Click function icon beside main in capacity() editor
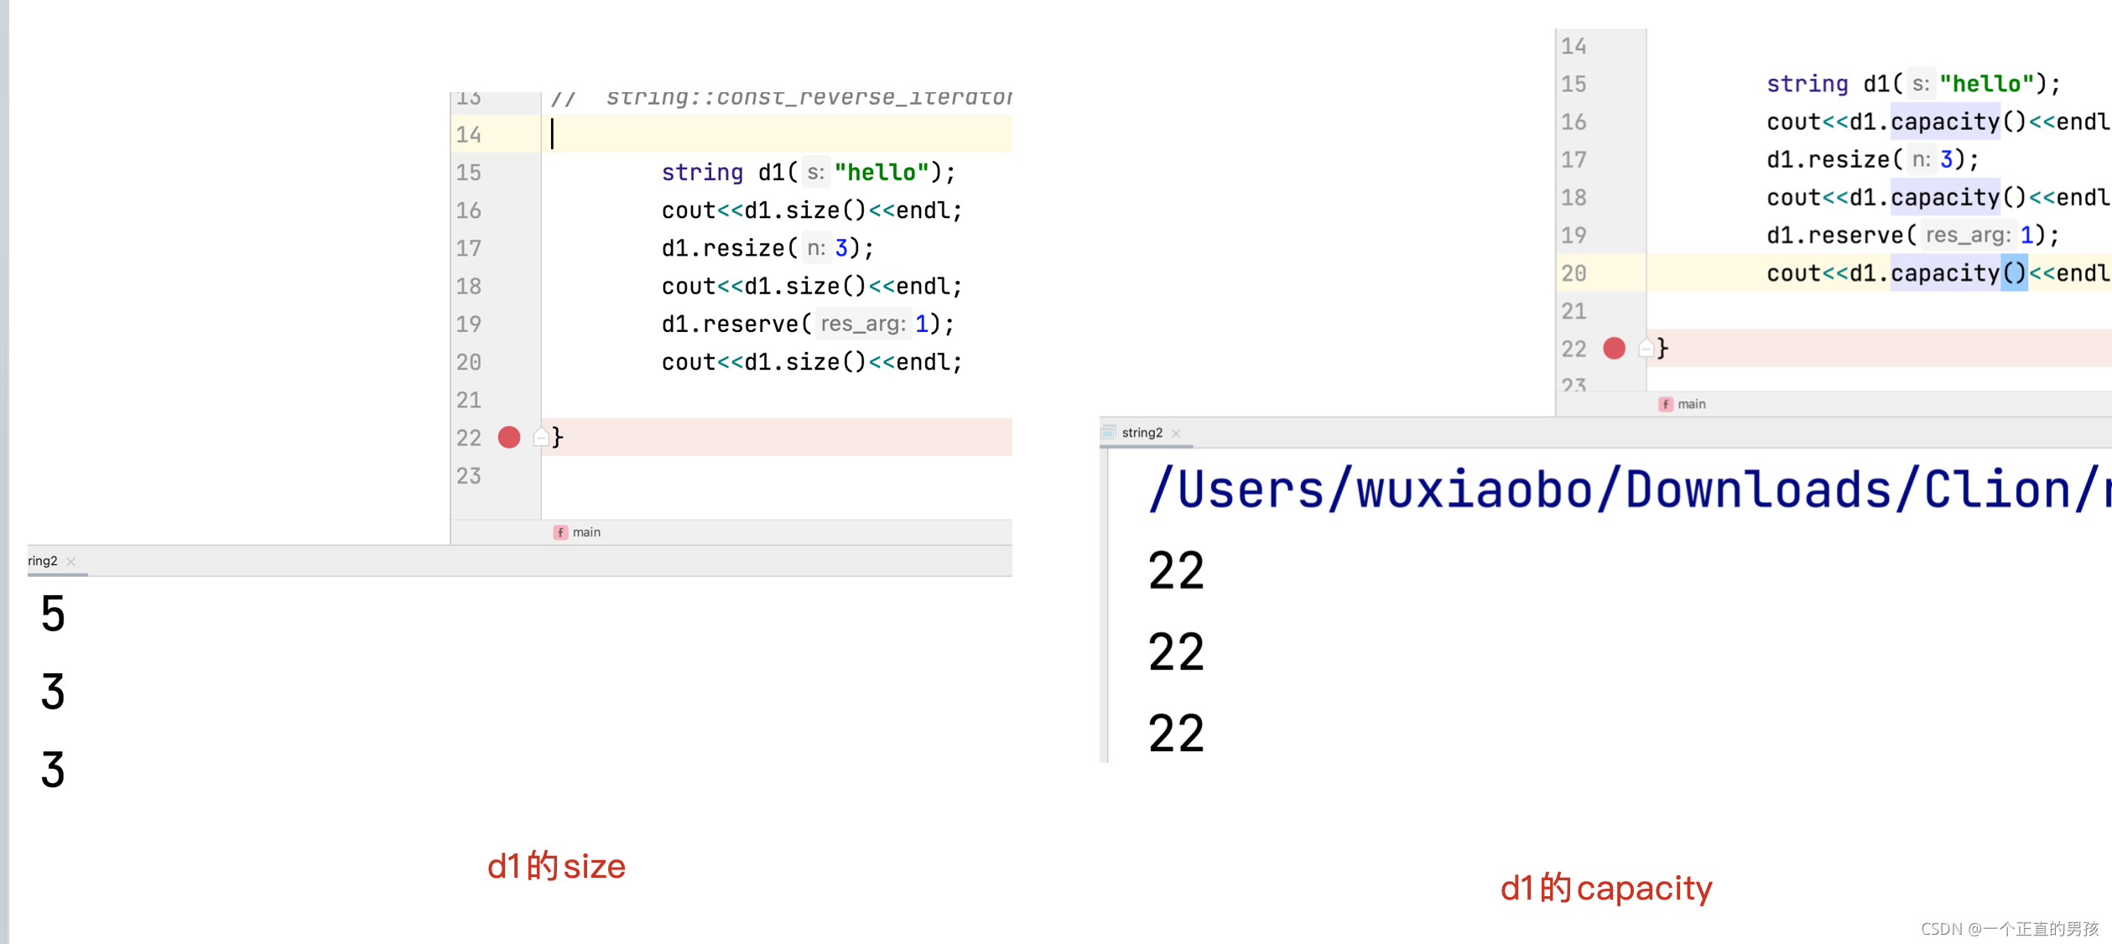 coord(1666,404)
